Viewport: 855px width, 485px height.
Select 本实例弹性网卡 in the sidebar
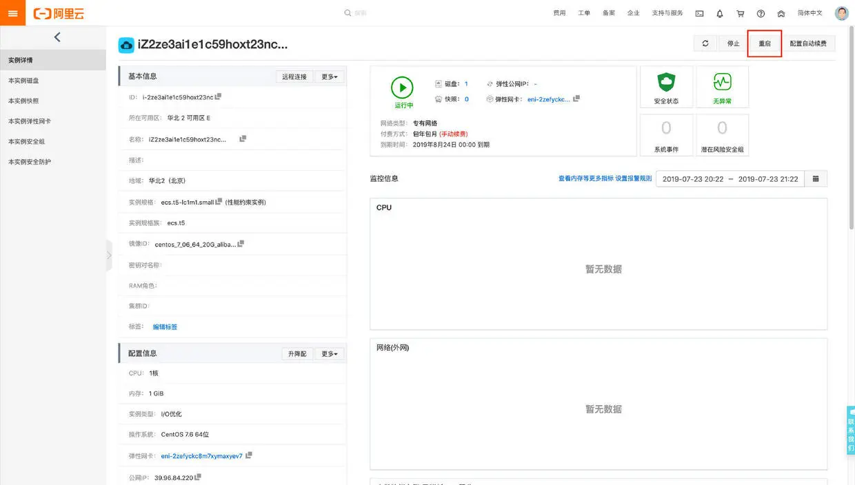(x=53, y=121)
